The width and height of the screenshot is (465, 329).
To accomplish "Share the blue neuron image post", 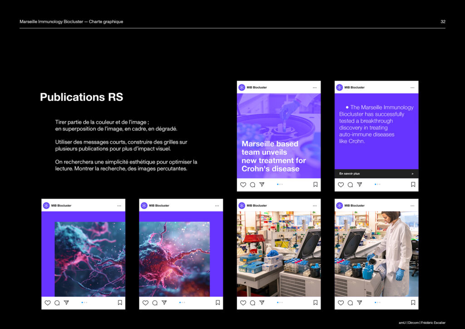I will point(66,303).
